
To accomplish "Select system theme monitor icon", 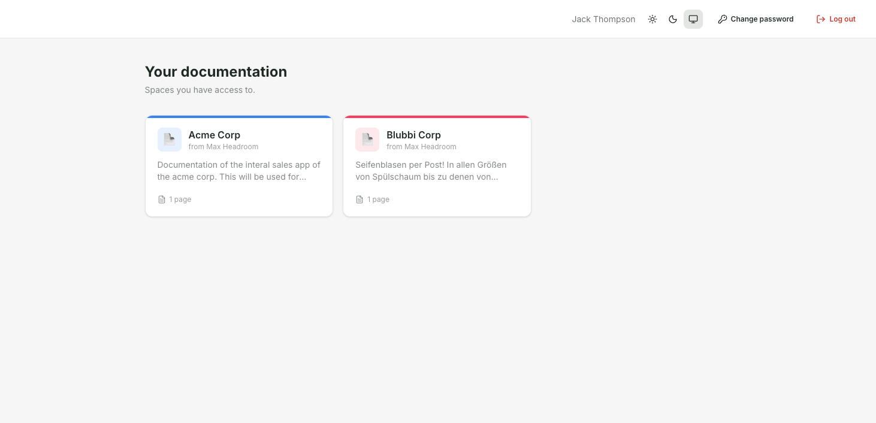I will 693,19.
